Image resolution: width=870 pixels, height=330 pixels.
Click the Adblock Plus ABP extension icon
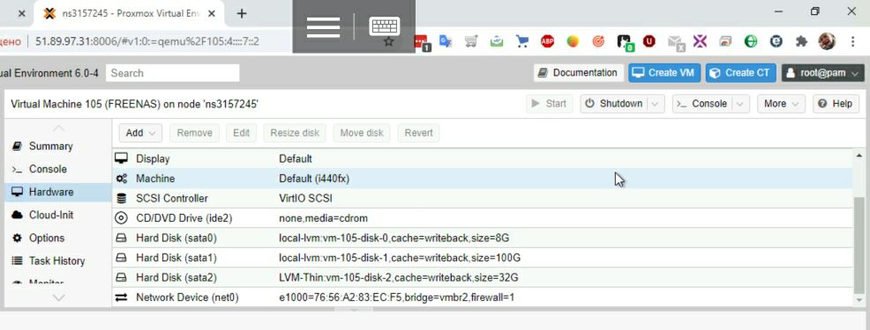click(547, 41)
